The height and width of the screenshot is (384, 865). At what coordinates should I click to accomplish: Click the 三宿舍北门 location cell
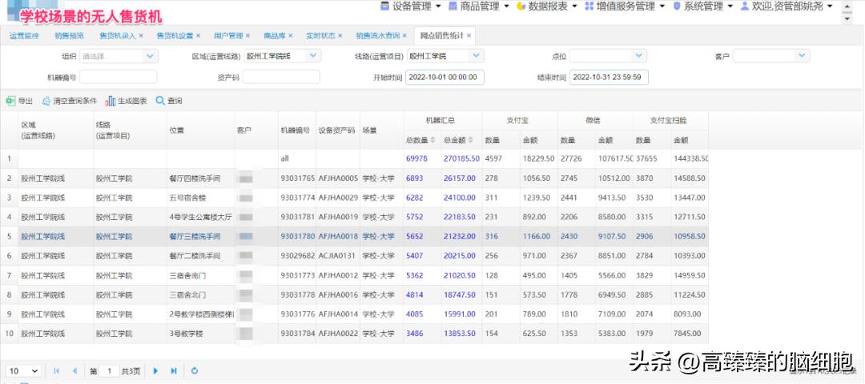pos(187,294)
